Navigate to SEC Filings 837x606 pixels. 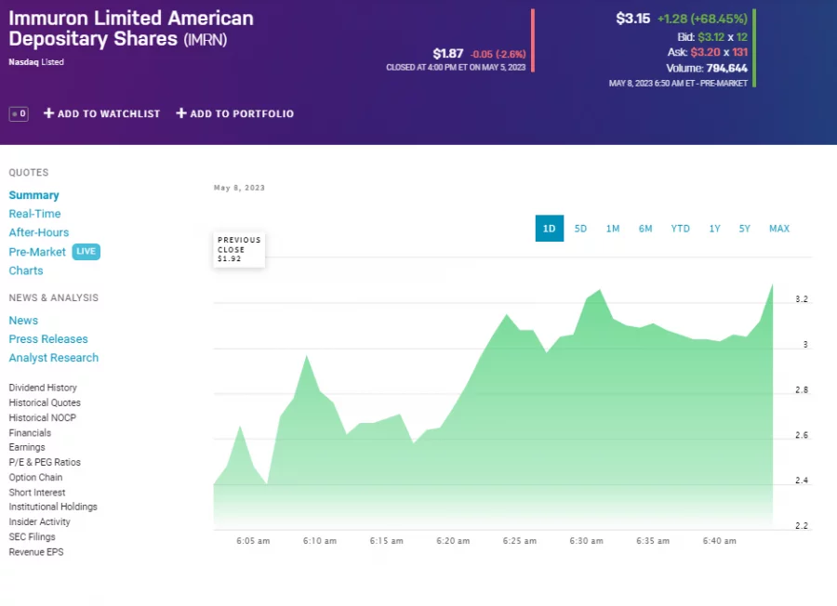pyautogui.click(x=32, y=536)
